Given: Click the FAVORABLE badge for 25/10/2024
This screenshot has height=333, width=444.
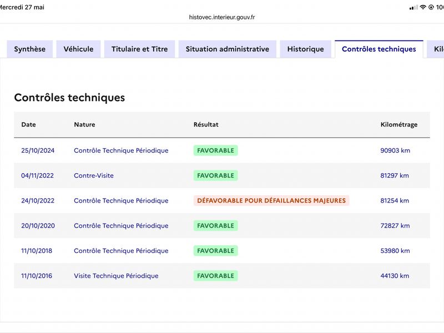Looking at the screenshot, I should pyautogui.click(x=216, y=150).
